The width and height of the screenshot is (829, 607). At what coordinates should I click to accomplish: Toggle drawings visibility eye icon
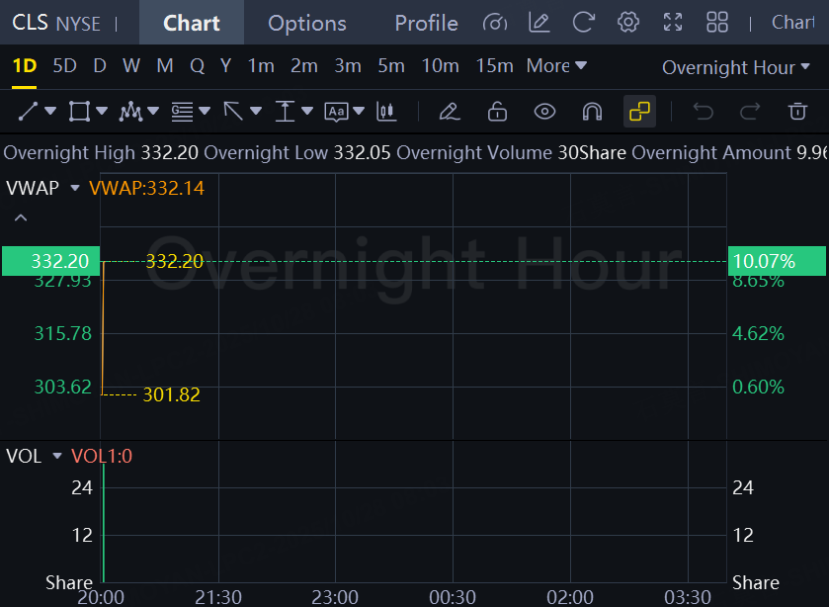tap(544, 112)
